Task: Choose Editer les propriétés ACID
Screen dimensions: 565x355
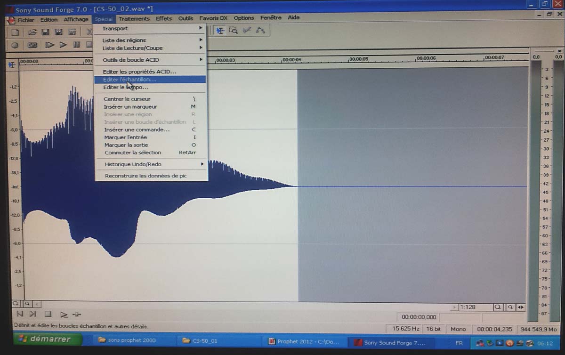Action: [x=151, y=72]
